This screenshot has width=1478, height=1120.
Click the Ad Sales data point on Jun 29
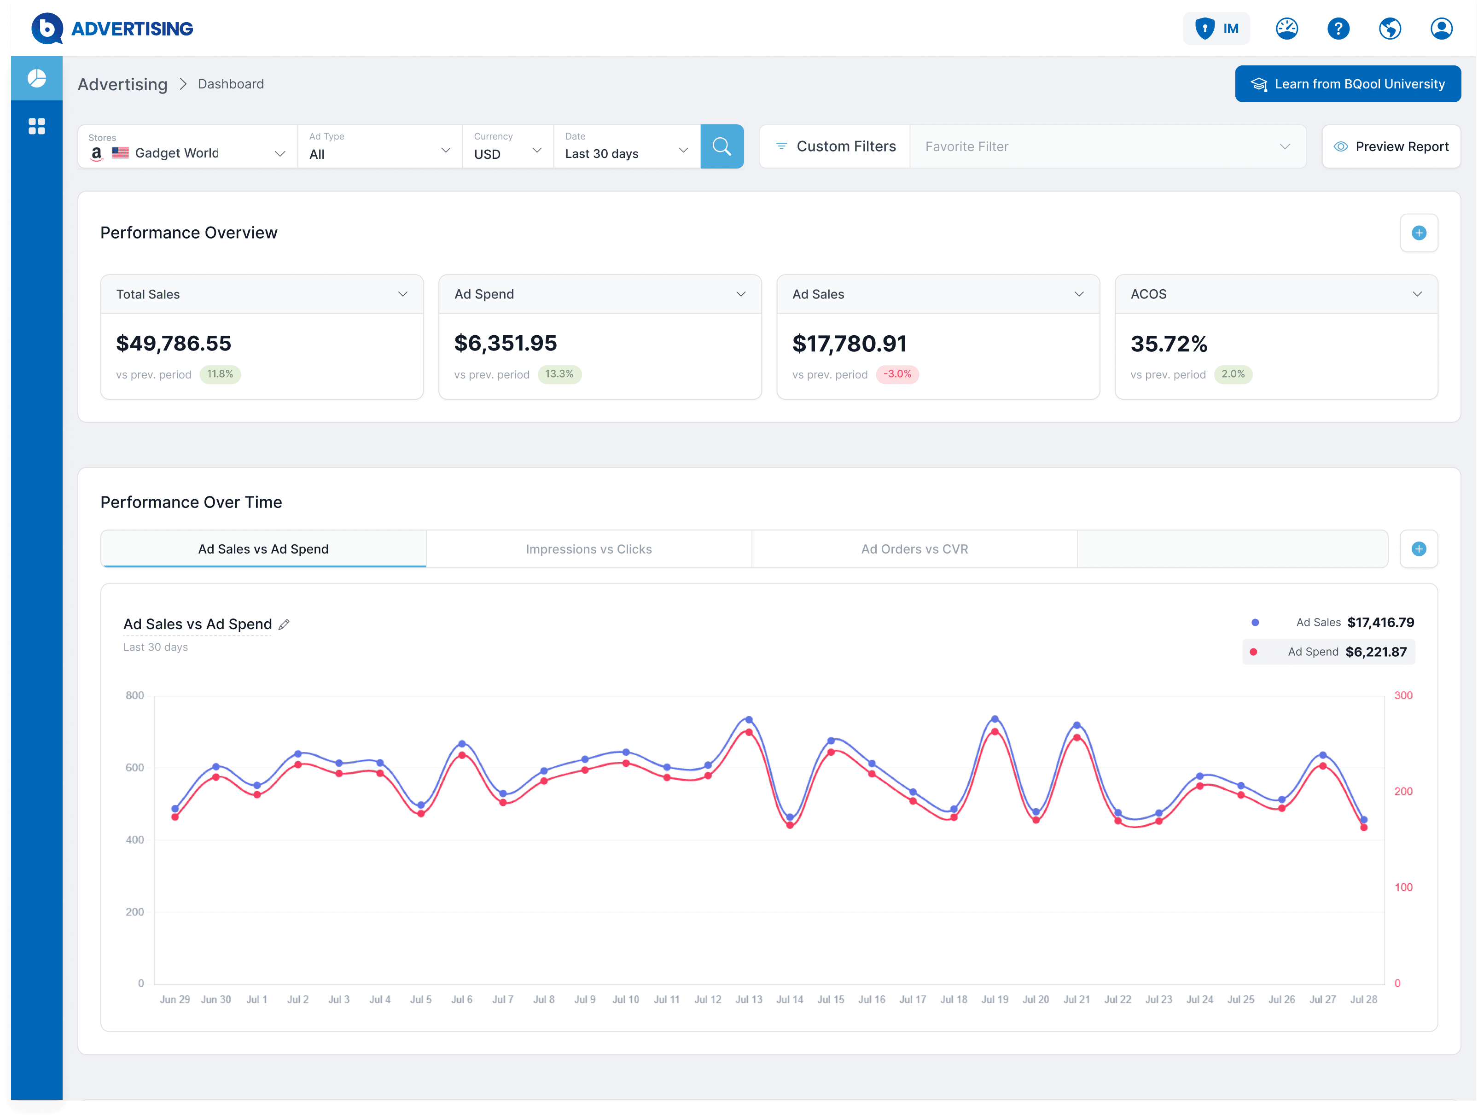(175, 809)
